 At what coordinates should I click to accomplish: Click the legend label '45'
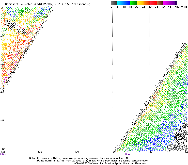point(169,7)
